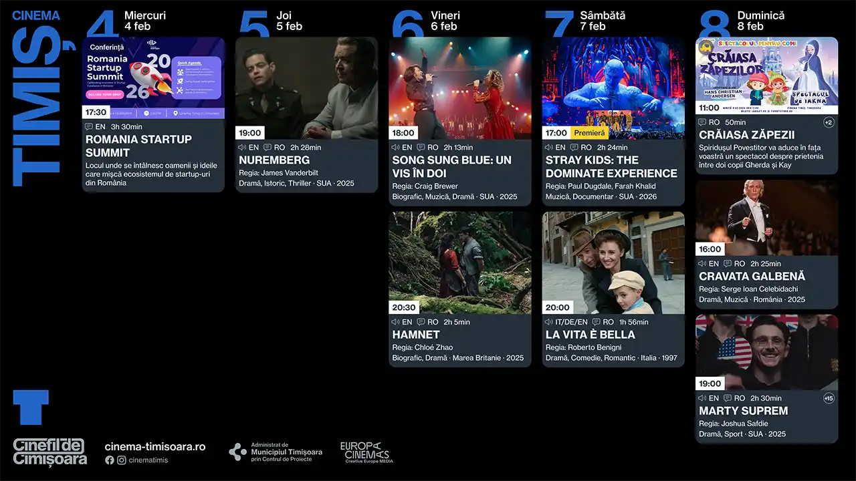The width and height of the screenshot is (856, 481).
Task: Click the Cinefil de Timișoara logo
Action: [x=50, y=452]
